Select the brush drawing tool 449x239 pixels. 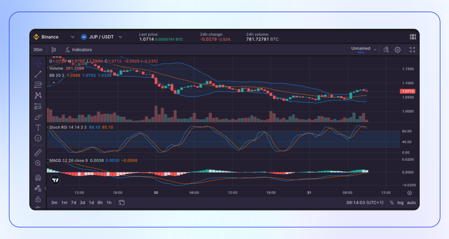[38, 117]
